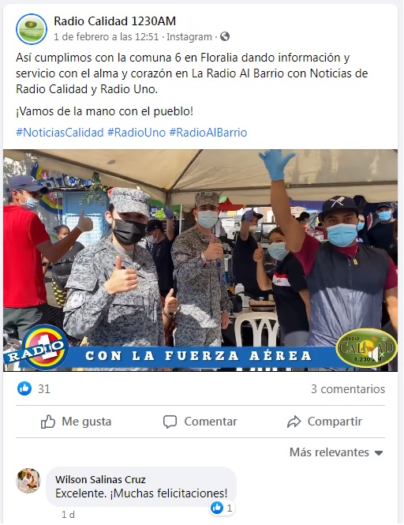The image size is (404, 525).
Task: Open Wilson Salinas Cruz's avatar
Action: pos(28,481)
